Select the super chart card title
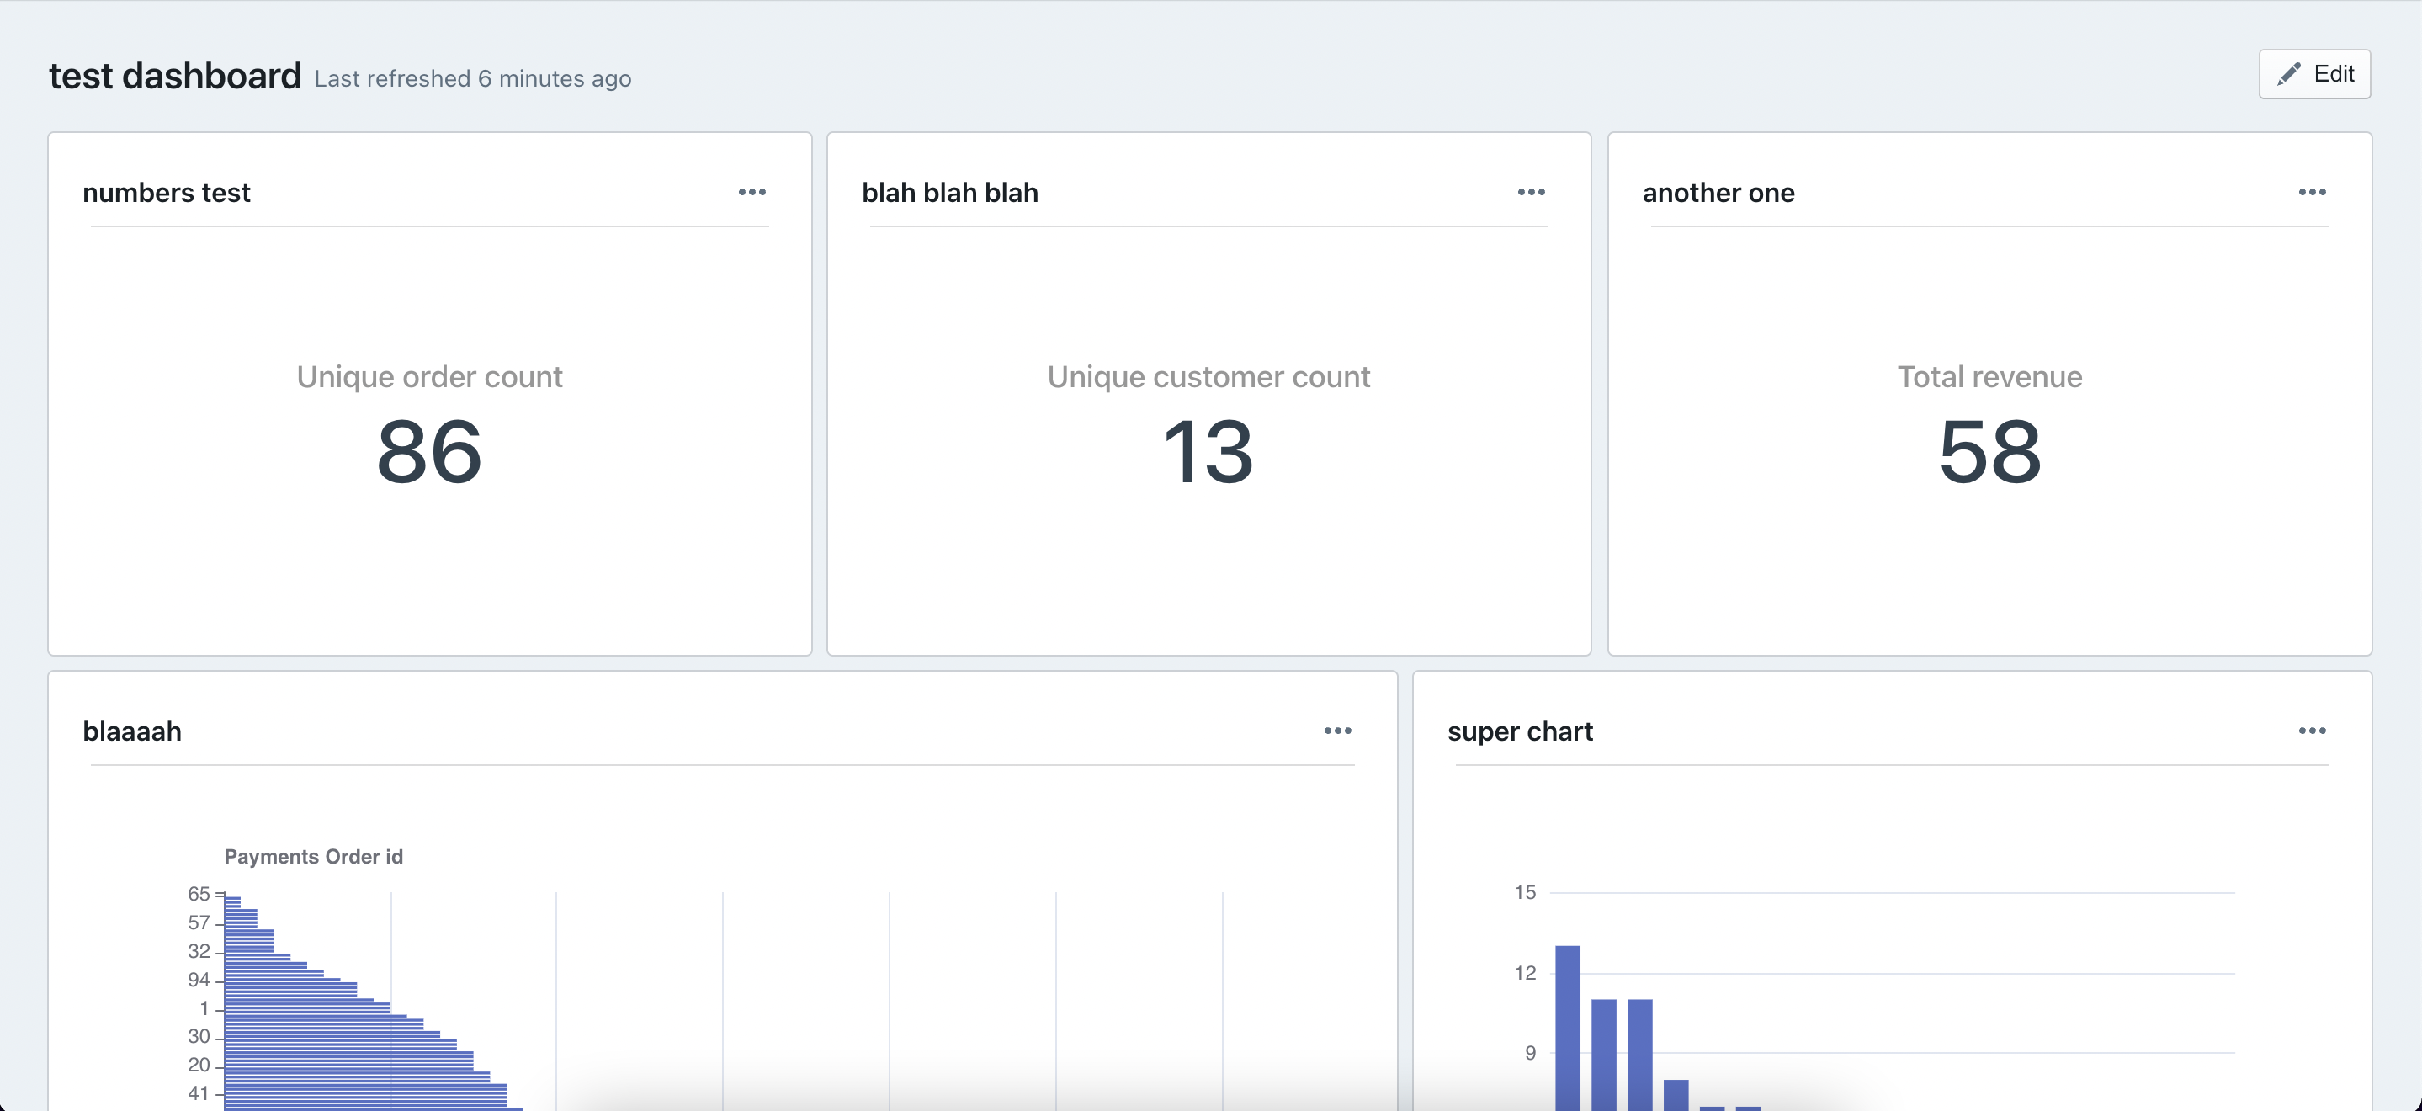2422x1111 pixels. pos(1521,731)
